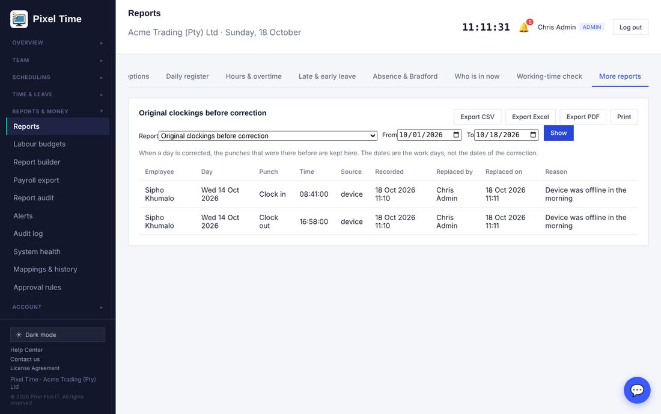
Task: Collapse the Reports & Money section
Action: (x=58, y=111)
